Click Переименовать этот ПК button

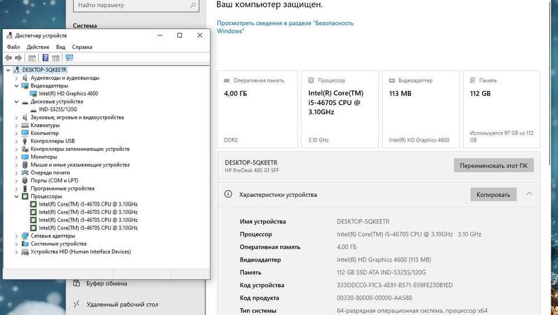click(494, 166)
